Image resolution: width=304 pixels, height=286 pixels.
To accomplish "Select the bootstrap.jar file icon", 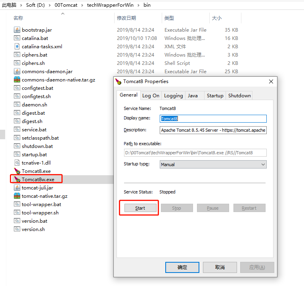I will click(17, 30).
